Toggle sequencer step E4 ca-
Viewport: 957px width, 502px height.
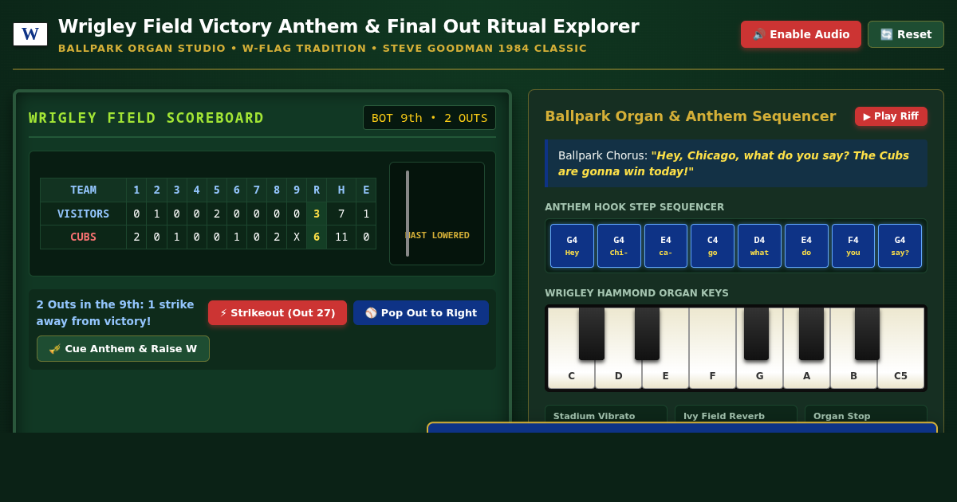[x=666, y=245]
